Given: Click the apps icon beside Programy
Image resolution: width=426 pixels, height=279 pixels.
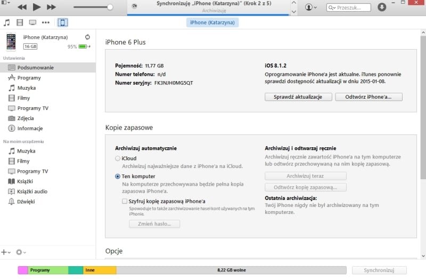Looking at the screenshot, I should 11,77.
